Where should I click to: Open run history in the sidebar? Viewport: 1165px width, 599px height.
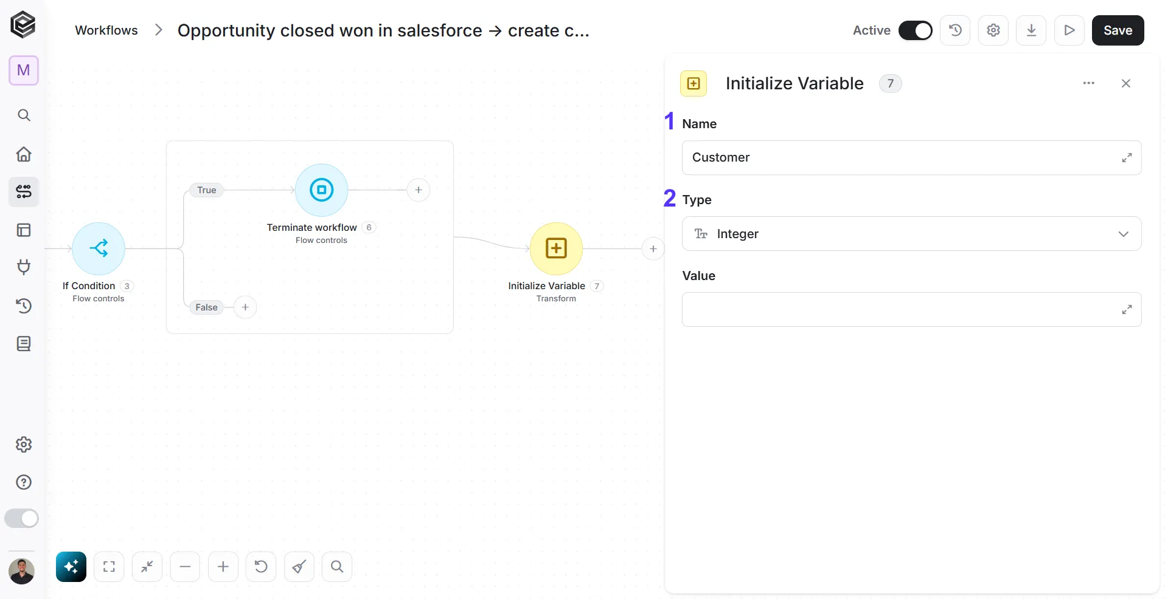click(24, 306)
